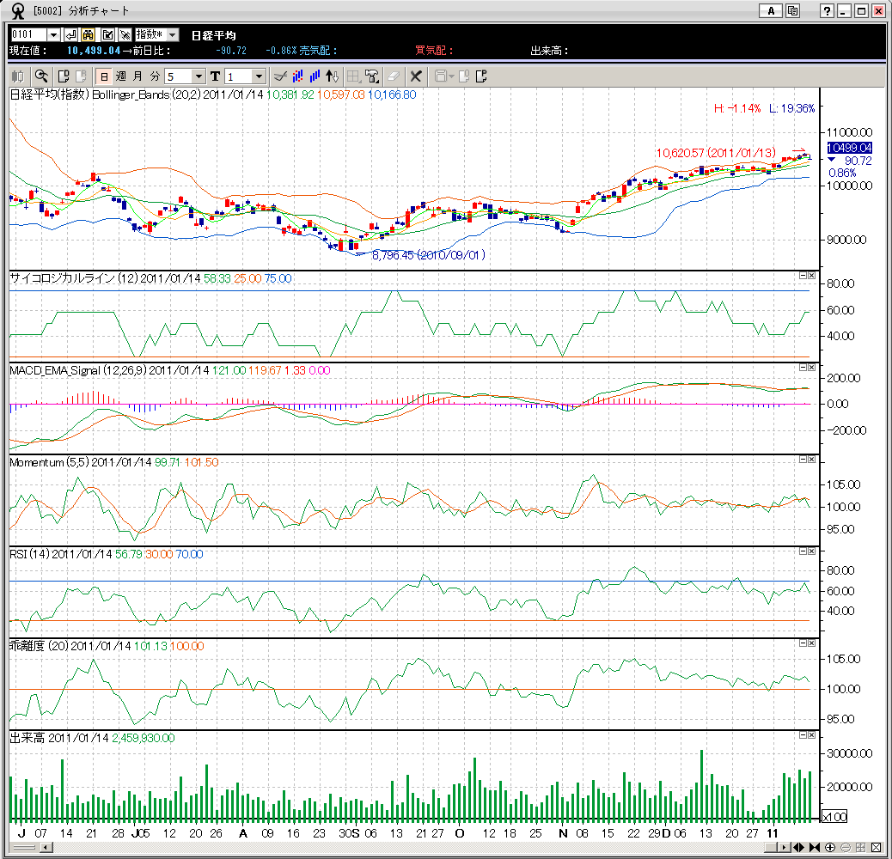This screenshot has height=859, width=892.
Task: Click the up-down arrows icon in toolbar
Action: (333, 76)
